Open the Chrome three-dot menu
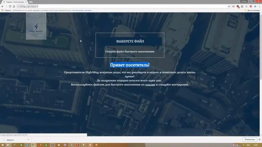The width and height of the screenshot is (262, 147). tap(260, 7)
